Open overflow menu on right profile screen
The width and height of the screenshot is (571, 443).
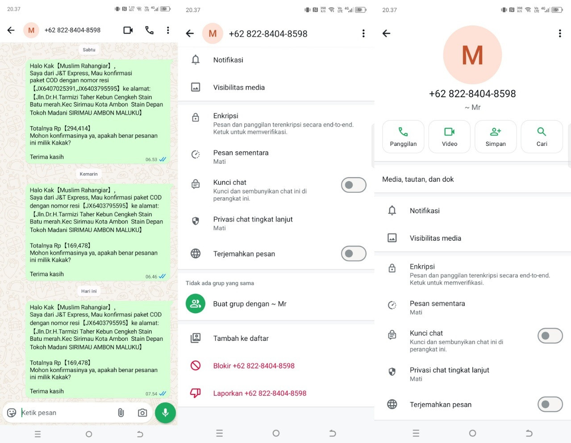[560, 33]
